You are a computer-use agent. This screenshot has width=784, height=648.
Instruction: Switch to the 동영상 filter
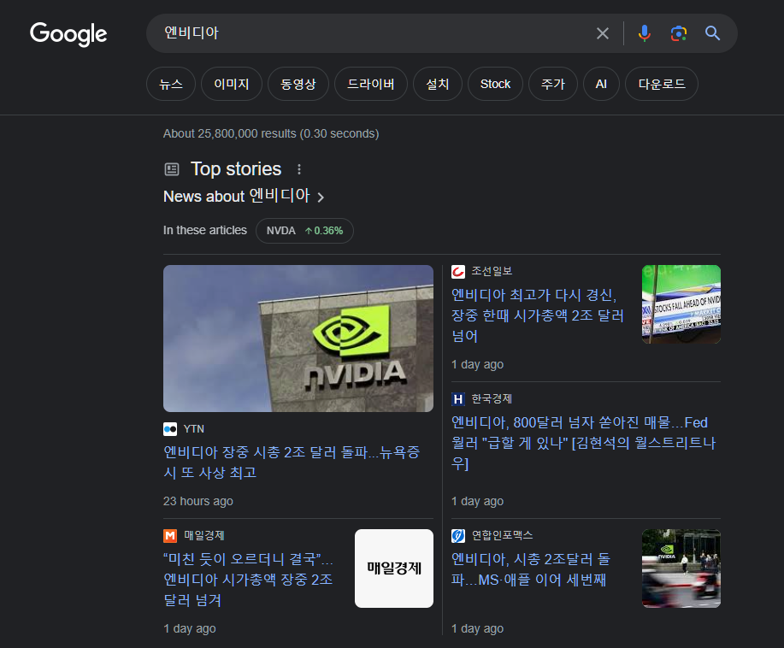(298, 84)
